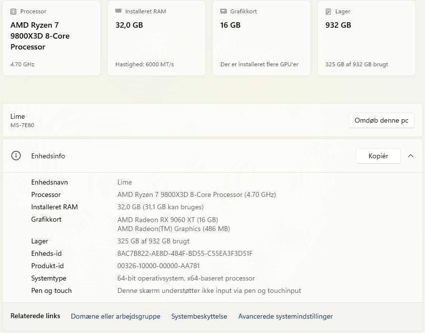Image resolution: width=425 pixels, height=333 pixels.
Task: Click the Enhedsinfo info circle icon
Action: tap(16, 156)
